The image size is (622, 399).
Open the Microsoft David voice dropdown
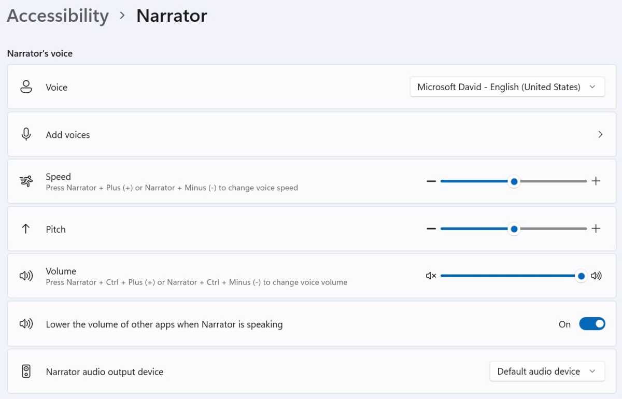point(507,87)
